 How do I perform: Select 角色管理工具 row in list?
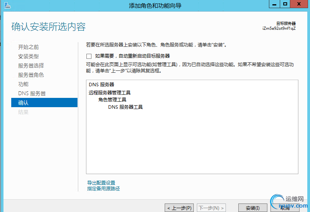coord(112,100)
